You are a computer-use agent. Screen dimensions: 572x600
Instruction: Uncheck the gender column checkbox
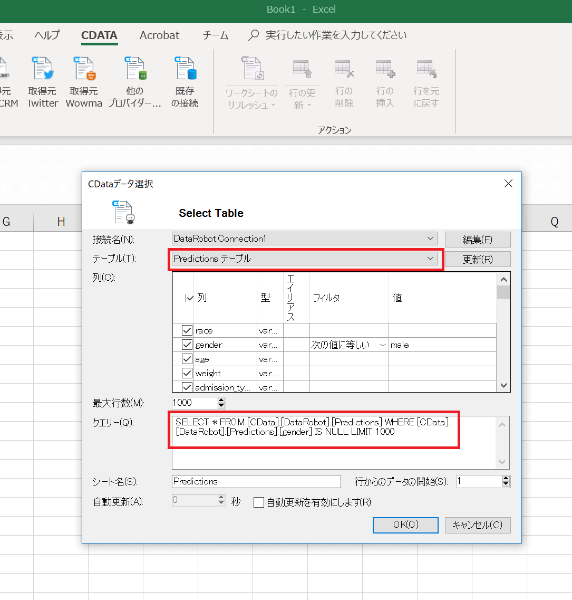coord(187,345)
